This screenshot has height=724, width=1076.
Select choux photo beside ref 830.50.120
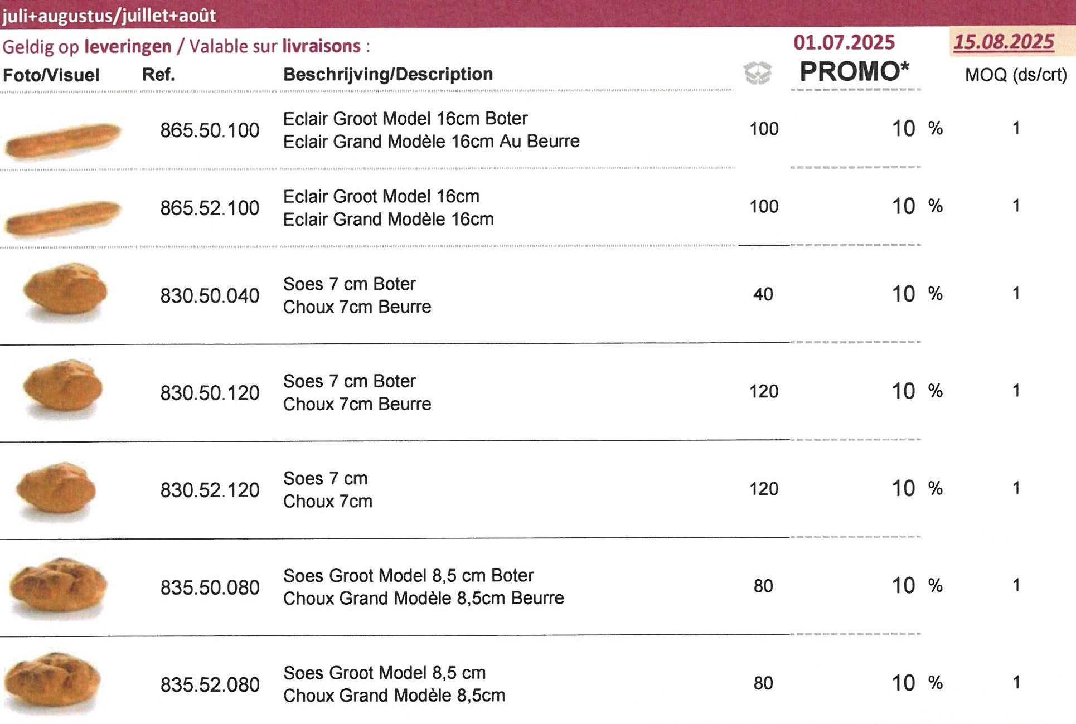(x=63, y=388)
